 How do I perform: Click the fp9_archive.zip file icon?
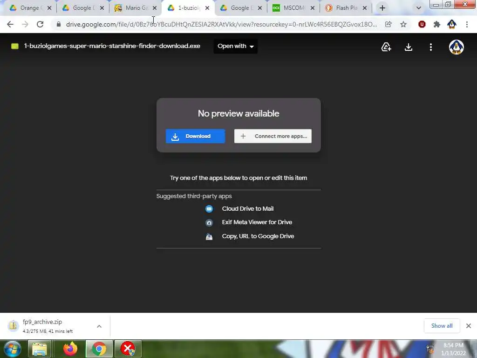13,326
